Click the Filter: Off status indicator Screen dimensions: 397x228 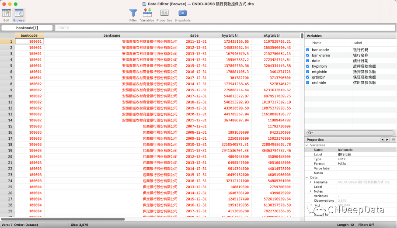coord(366,225)
